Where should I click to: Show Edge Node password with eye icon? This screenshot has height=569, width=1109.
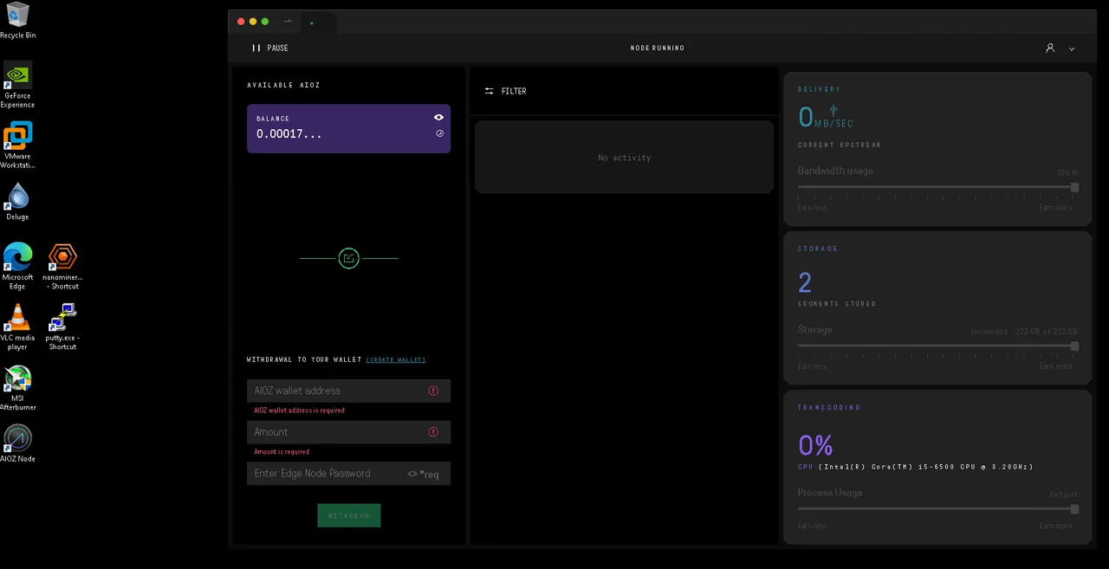412,474
